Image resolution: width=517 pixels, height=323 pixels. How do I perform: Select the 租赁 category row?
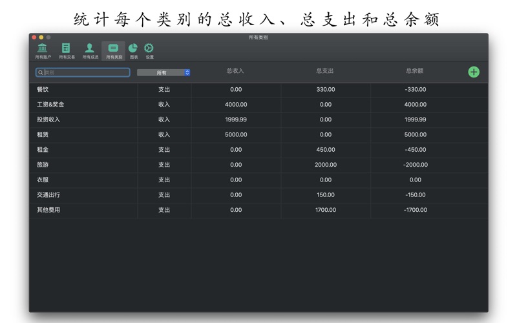click(258, 135)
